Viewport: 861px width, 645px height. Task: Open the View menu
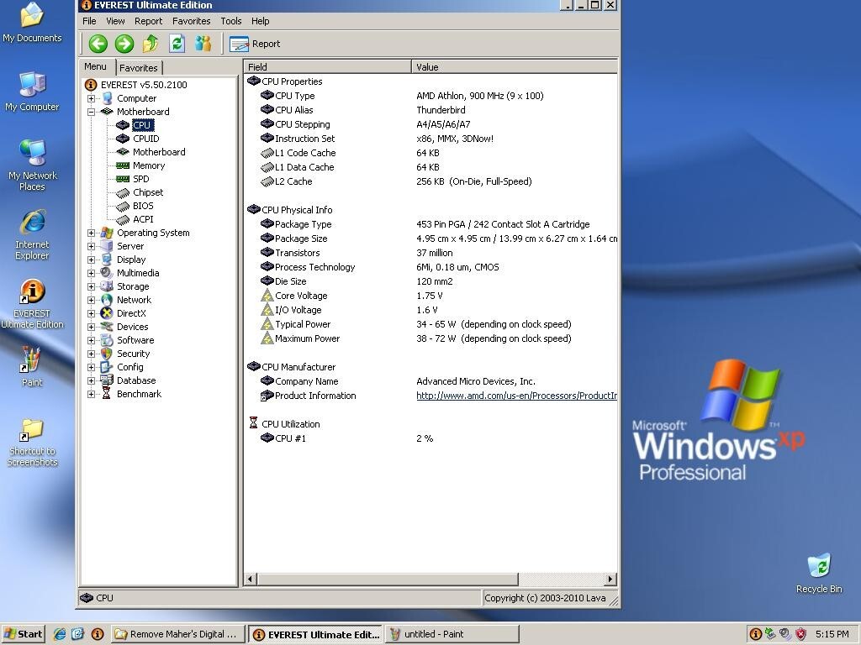(x=115, y=21)
